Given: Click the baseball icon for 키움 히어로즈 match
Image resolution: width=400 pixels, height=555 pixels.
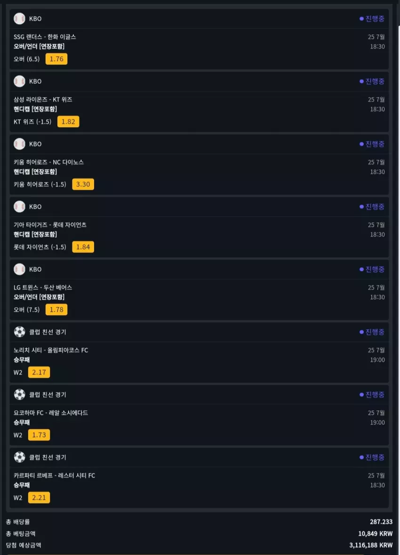Looking at the screenshot, I should [19, 144].
